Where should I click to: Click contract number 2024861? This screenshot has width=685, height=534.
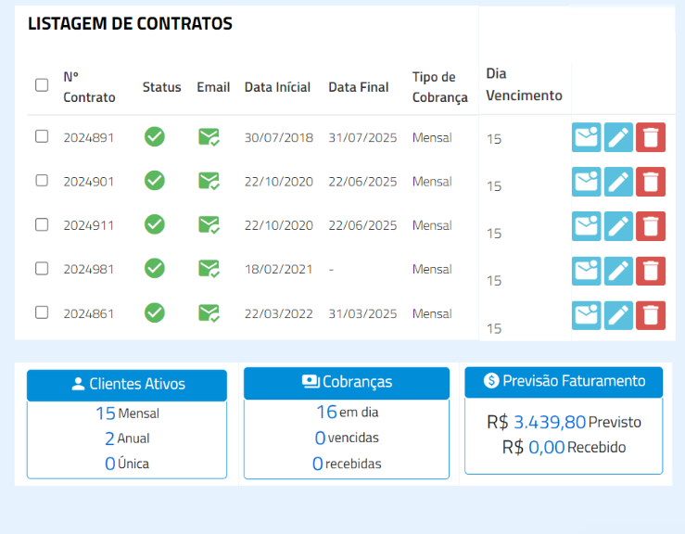[89, 313]
